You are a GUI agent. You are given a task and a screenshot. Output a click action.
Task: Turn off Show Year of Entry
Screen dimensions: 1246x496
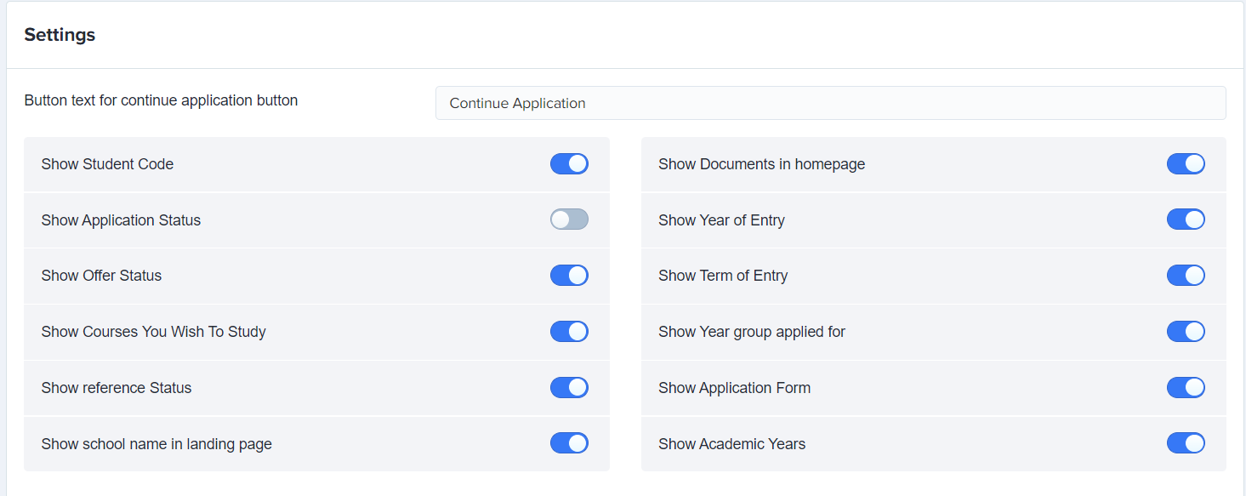(x=1186, y=219)
